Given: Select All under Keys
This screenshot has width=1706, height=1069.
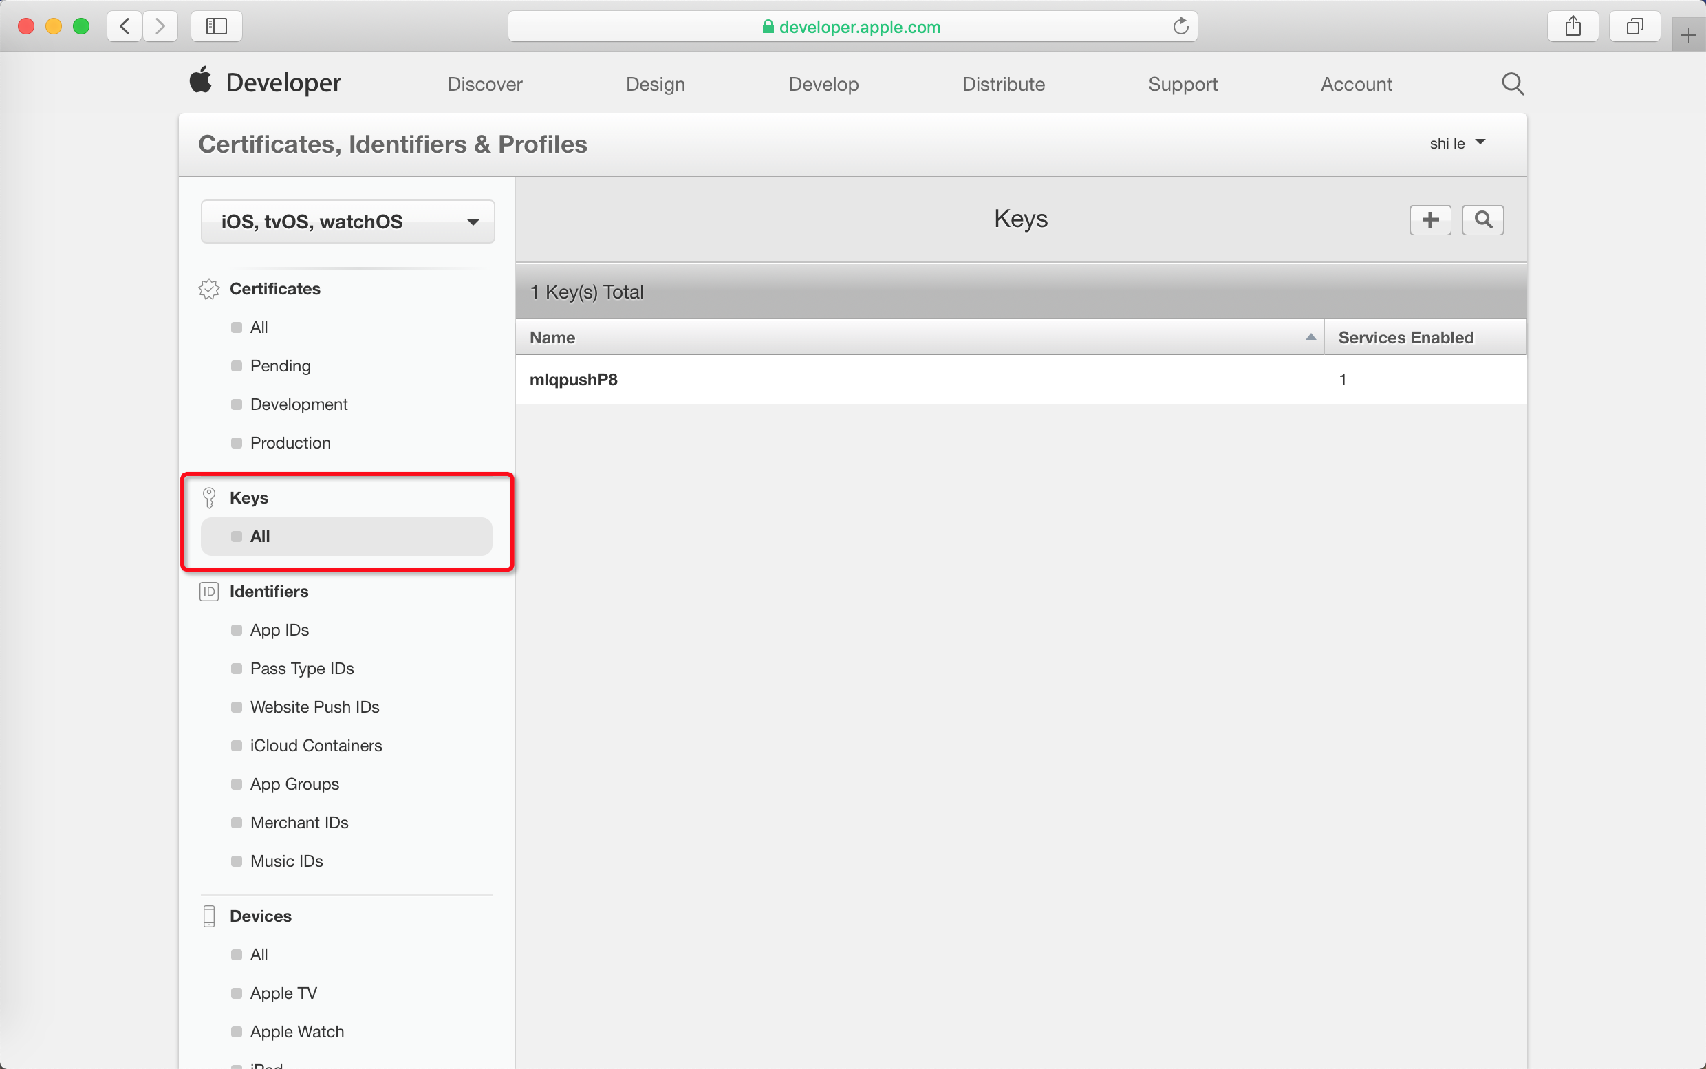Looking at the screenshot, I should [347, 537].
